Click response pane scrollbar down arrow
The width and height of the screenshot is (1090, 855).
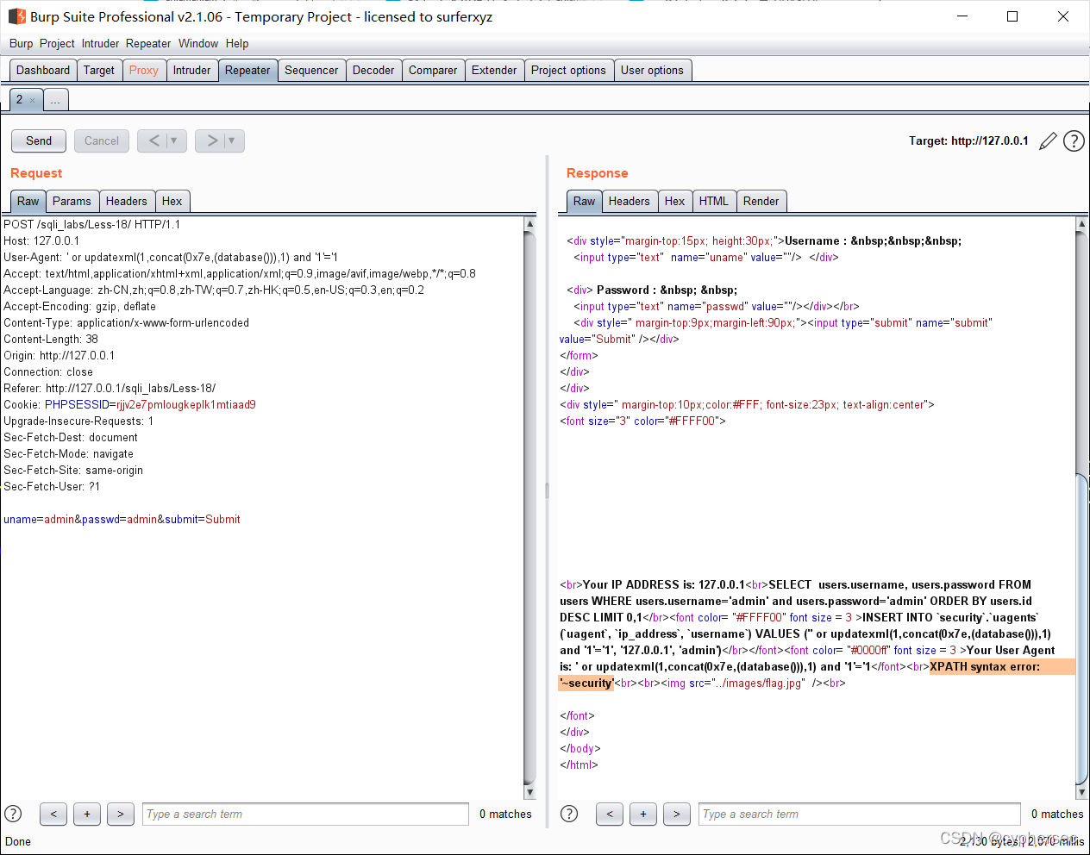coord(1081,792)
